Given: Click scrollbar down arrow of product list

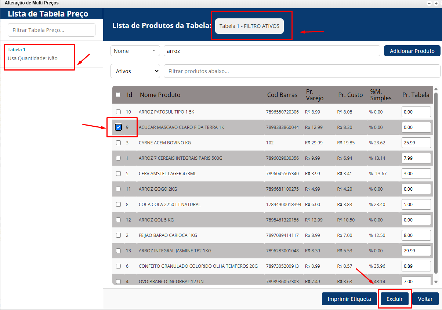Looking at the screenshot, I should click(436, 282).
